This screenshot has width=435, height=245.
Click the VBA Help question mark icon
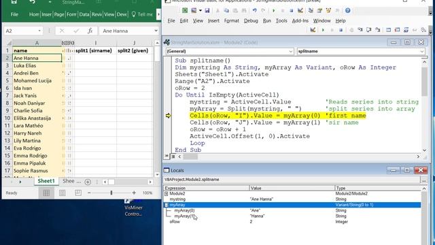(347, 11)
